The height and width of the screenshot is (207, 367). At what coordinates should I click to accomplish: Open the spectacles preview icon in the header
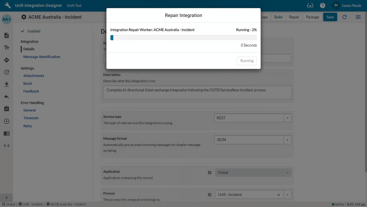click(x=310, y=5)
